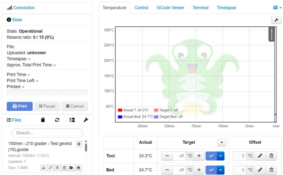Click the Tool target temperature field

pyautogui.click(x=179, y=156)
